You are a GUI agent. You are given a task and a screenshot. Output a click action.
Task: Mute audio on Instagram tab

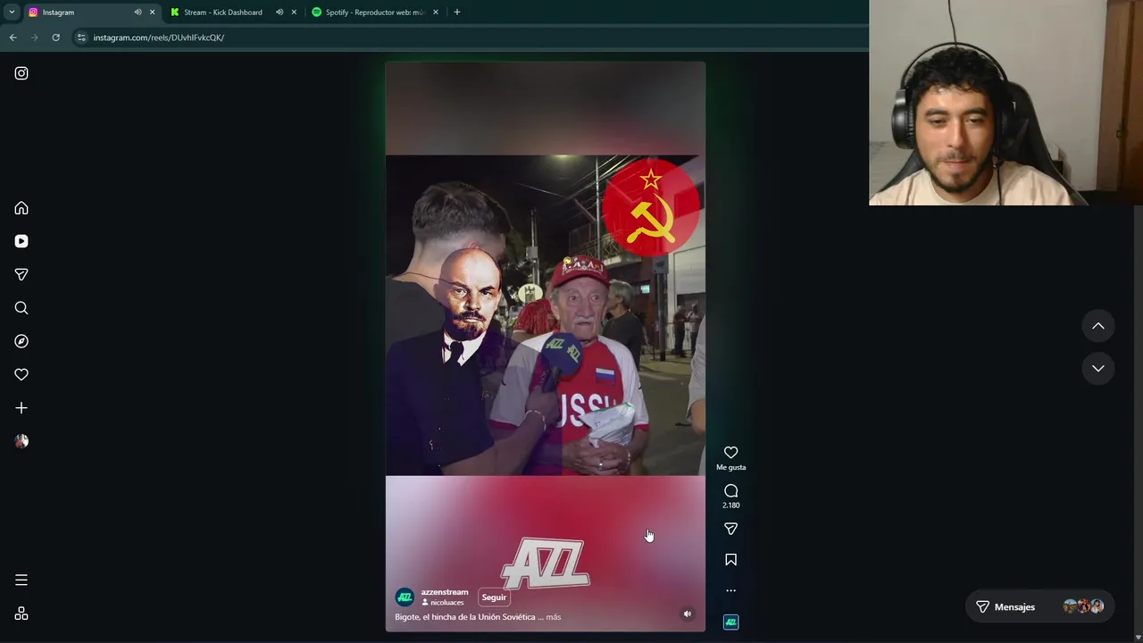(138, 13)
